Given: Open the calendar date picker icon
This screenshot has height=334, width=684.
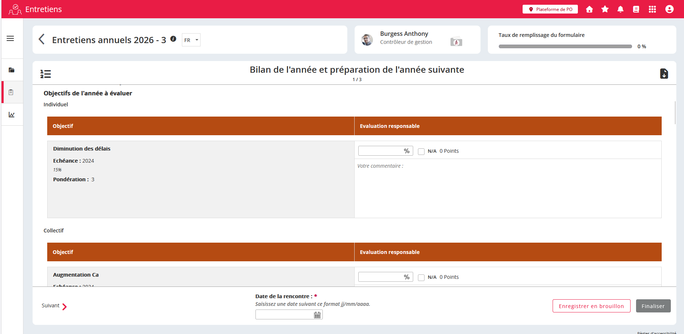Looking at the screenshot, I should [317, 315].
